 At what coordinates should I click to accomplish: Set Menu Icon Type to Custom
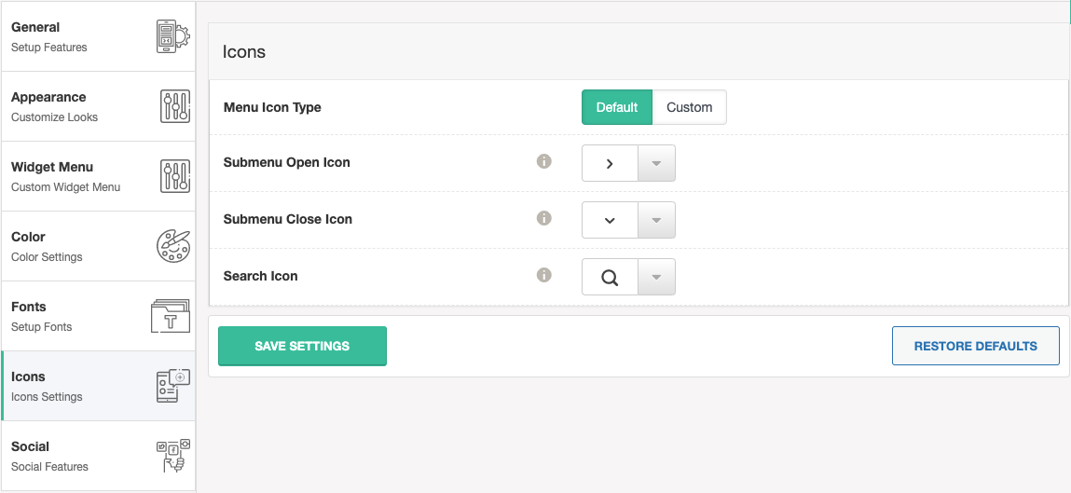tap(689, 107)
